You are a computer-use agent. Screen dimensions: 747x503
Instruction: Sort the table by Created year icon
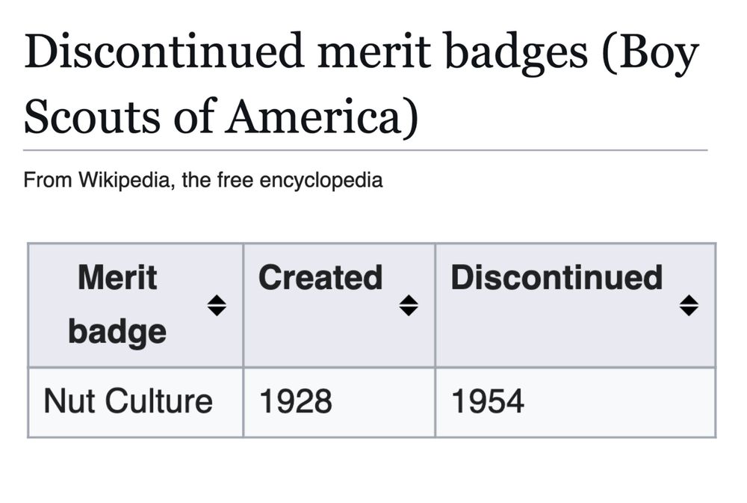(x=408, y=305)
